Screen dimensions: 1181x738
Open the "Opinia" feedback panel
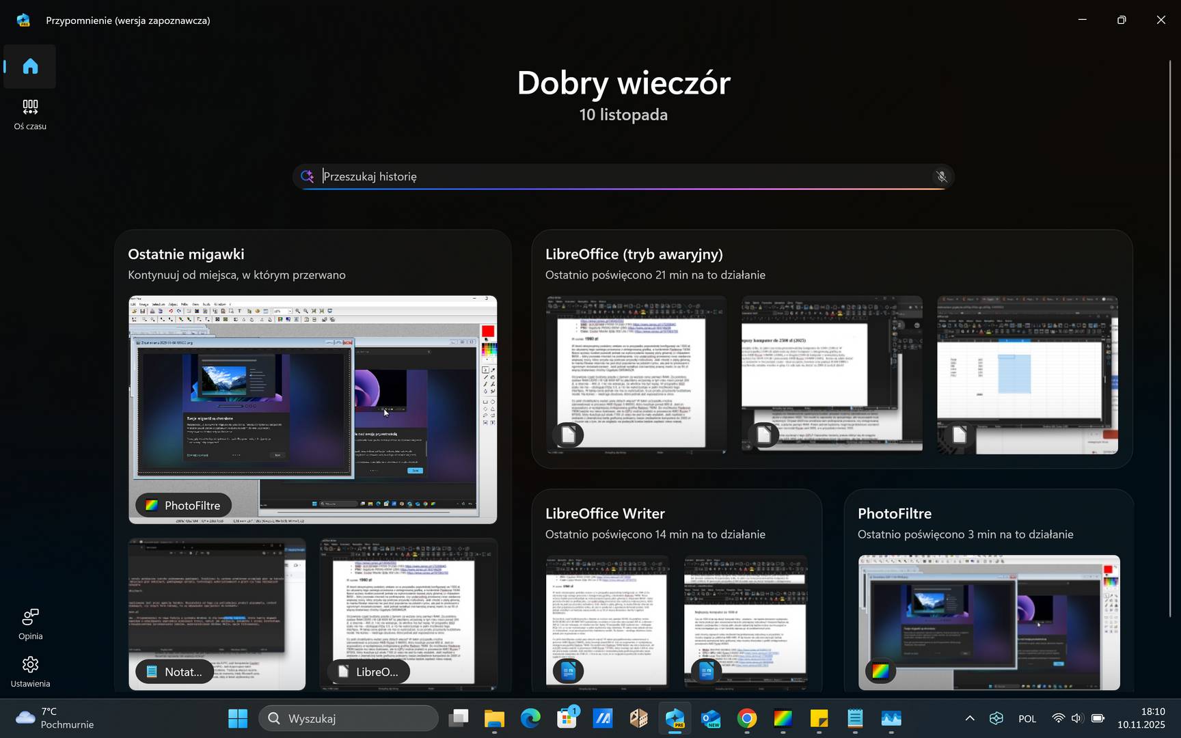coord(29,624)
